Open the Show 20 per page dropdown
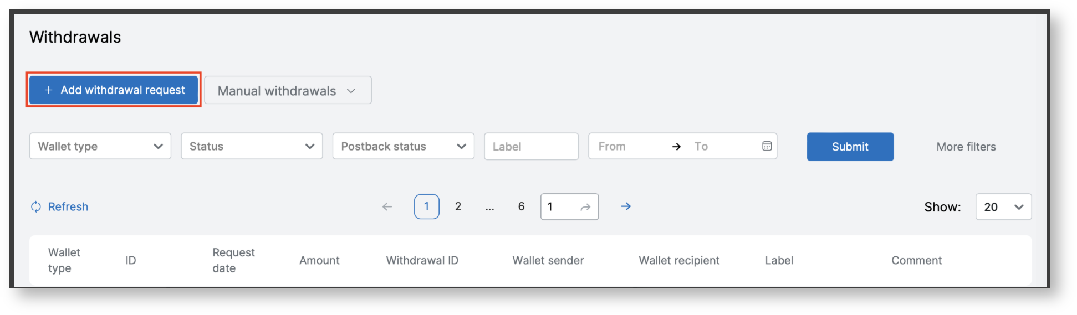The height and width of the screenshot is (315, 1077). tap(1003, 207)
